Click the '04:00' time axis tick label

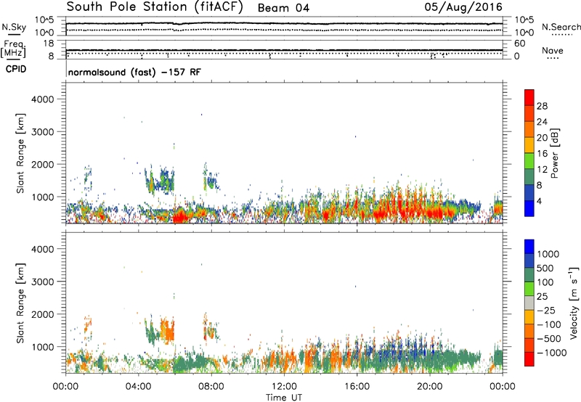pos(138,387)
